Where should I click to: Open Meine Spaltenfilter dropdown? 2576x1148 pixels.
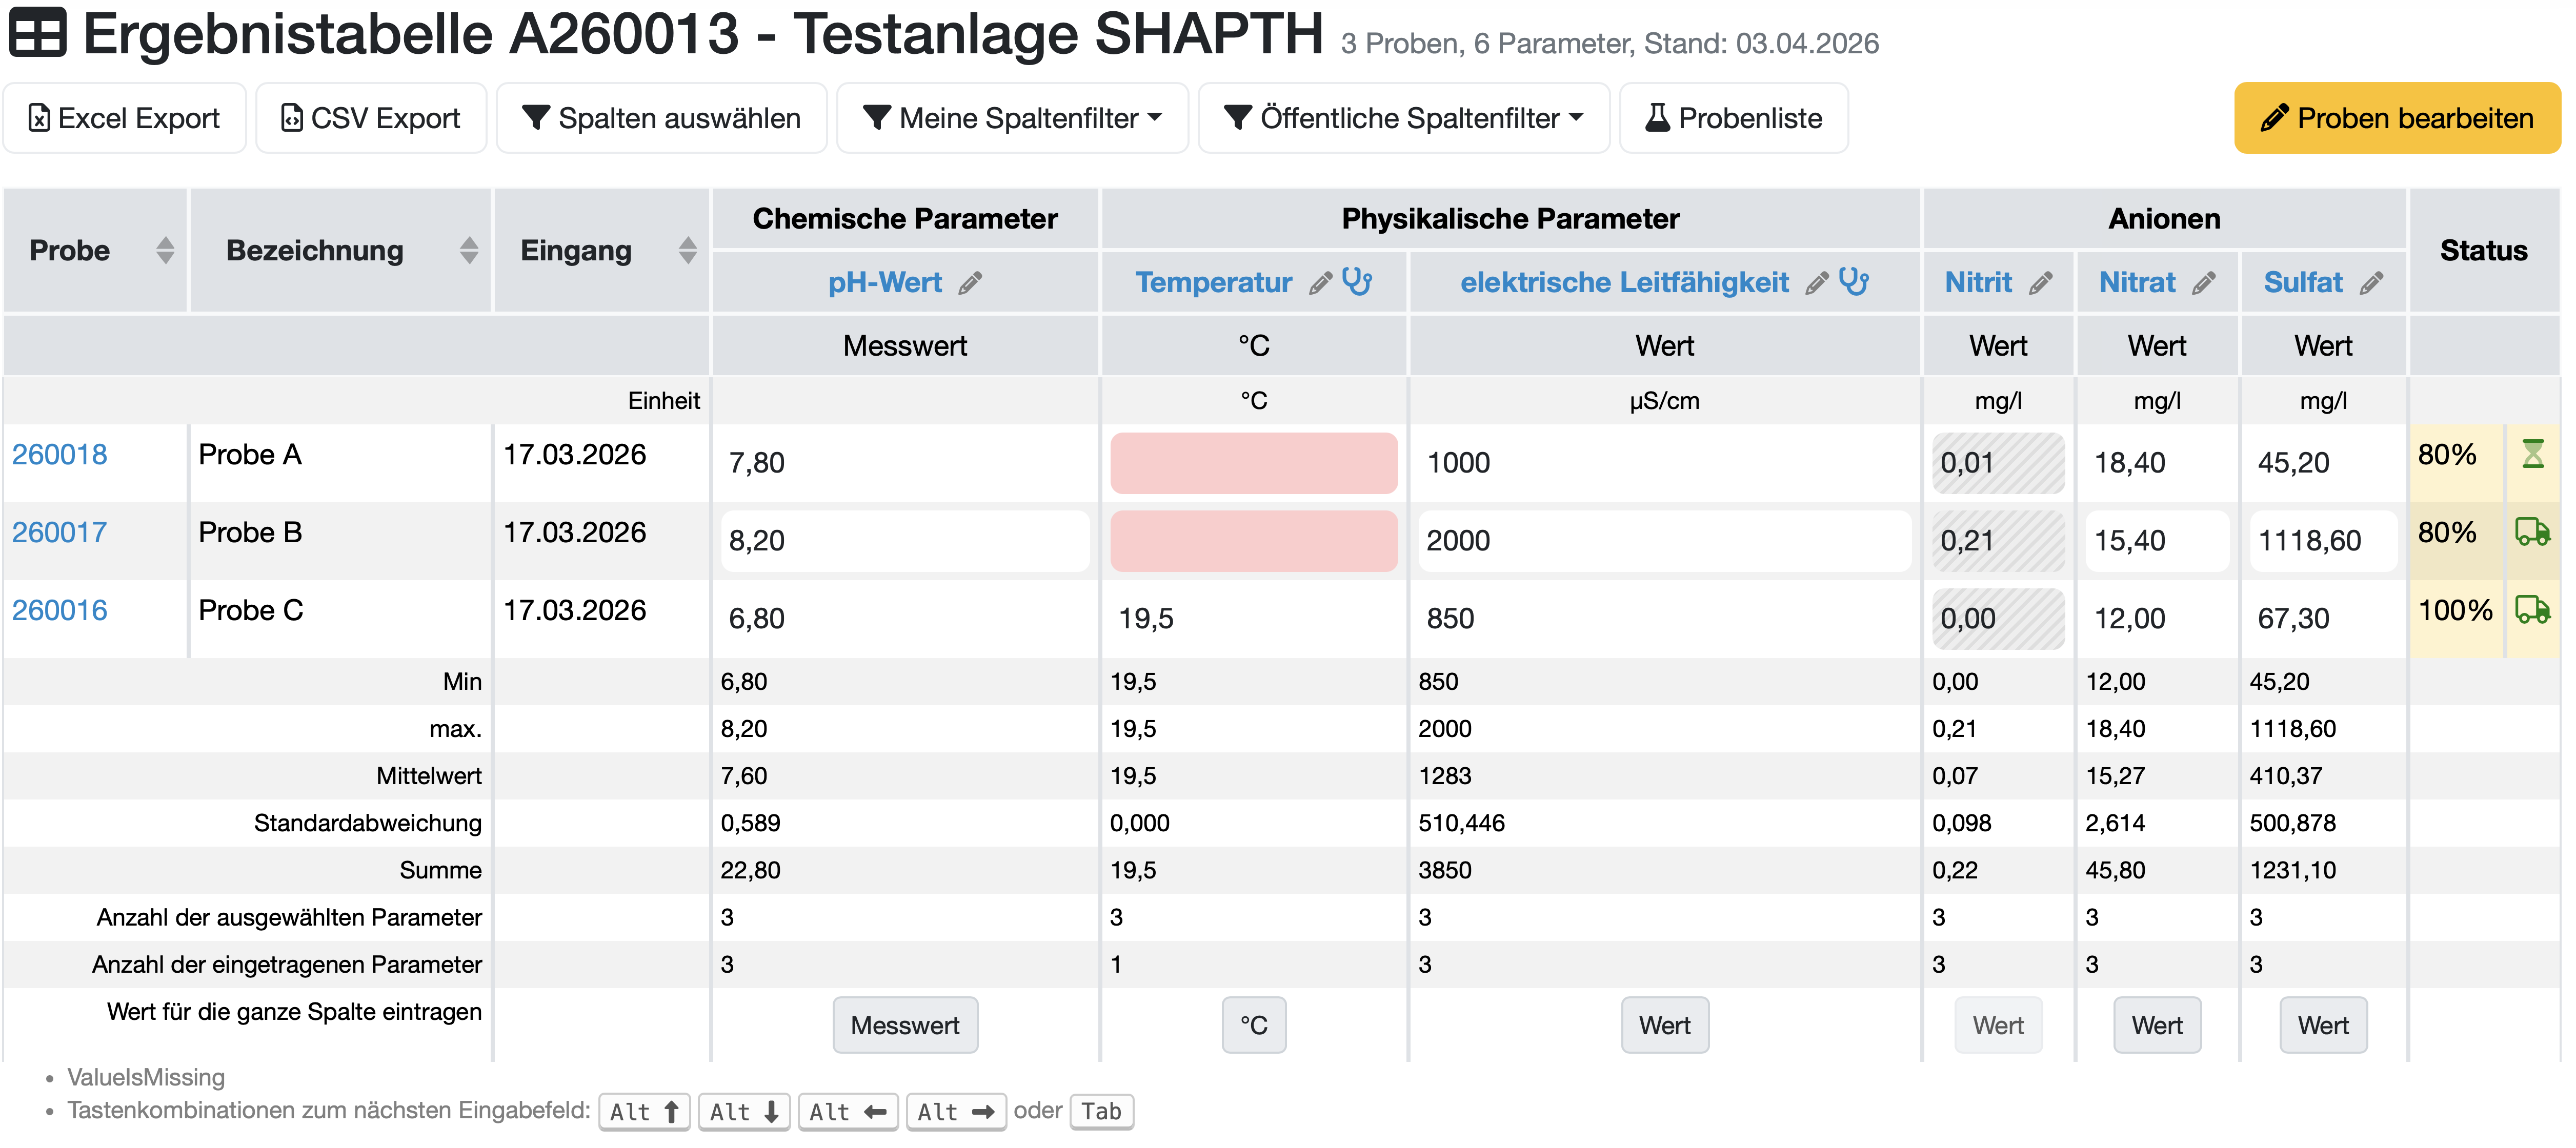coord(1012,118)
